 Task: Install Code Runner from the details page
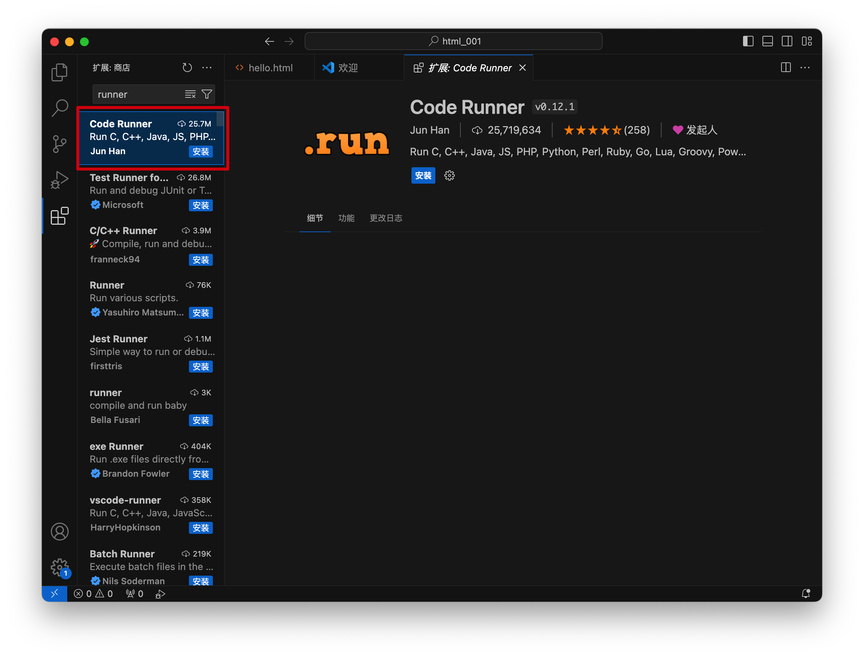point(423,175)
